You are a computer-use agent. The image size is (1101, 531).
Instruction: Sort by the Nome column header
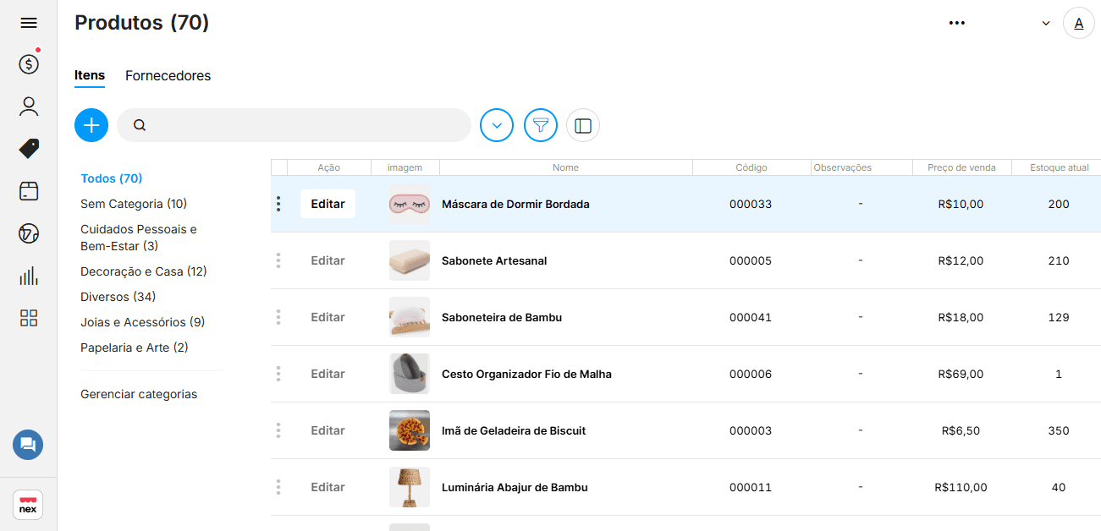coord(566,167)
